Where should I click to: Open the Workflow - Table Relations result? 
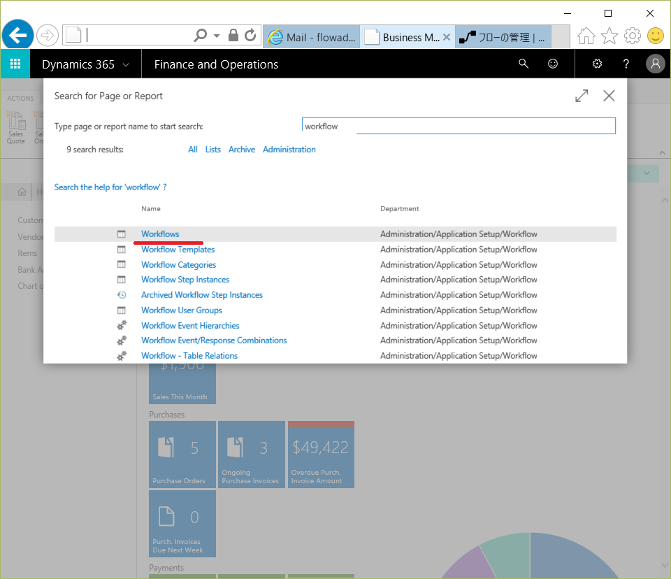189,355
